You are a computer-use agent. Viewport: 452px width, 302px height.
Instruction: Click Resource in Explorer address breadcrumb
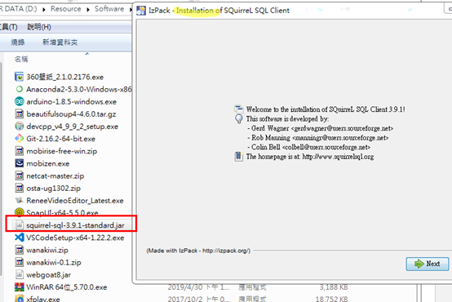click(66, 9)
